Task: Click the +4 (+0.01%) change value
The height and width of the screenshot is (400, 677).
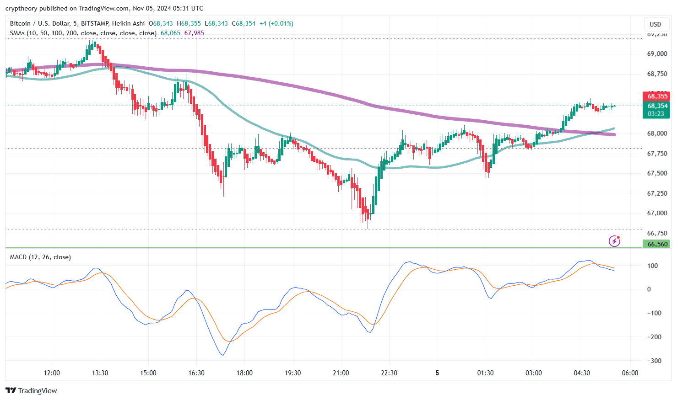Action: [276, 23]
